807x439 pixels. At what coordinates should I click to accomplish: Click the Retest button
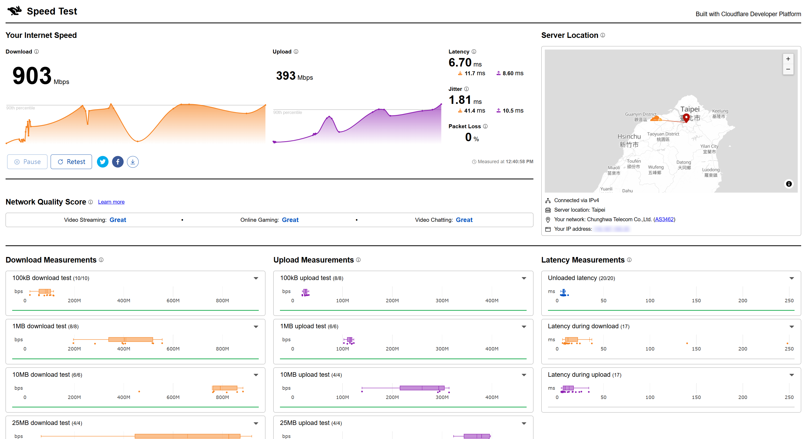[x=71, y=162]
